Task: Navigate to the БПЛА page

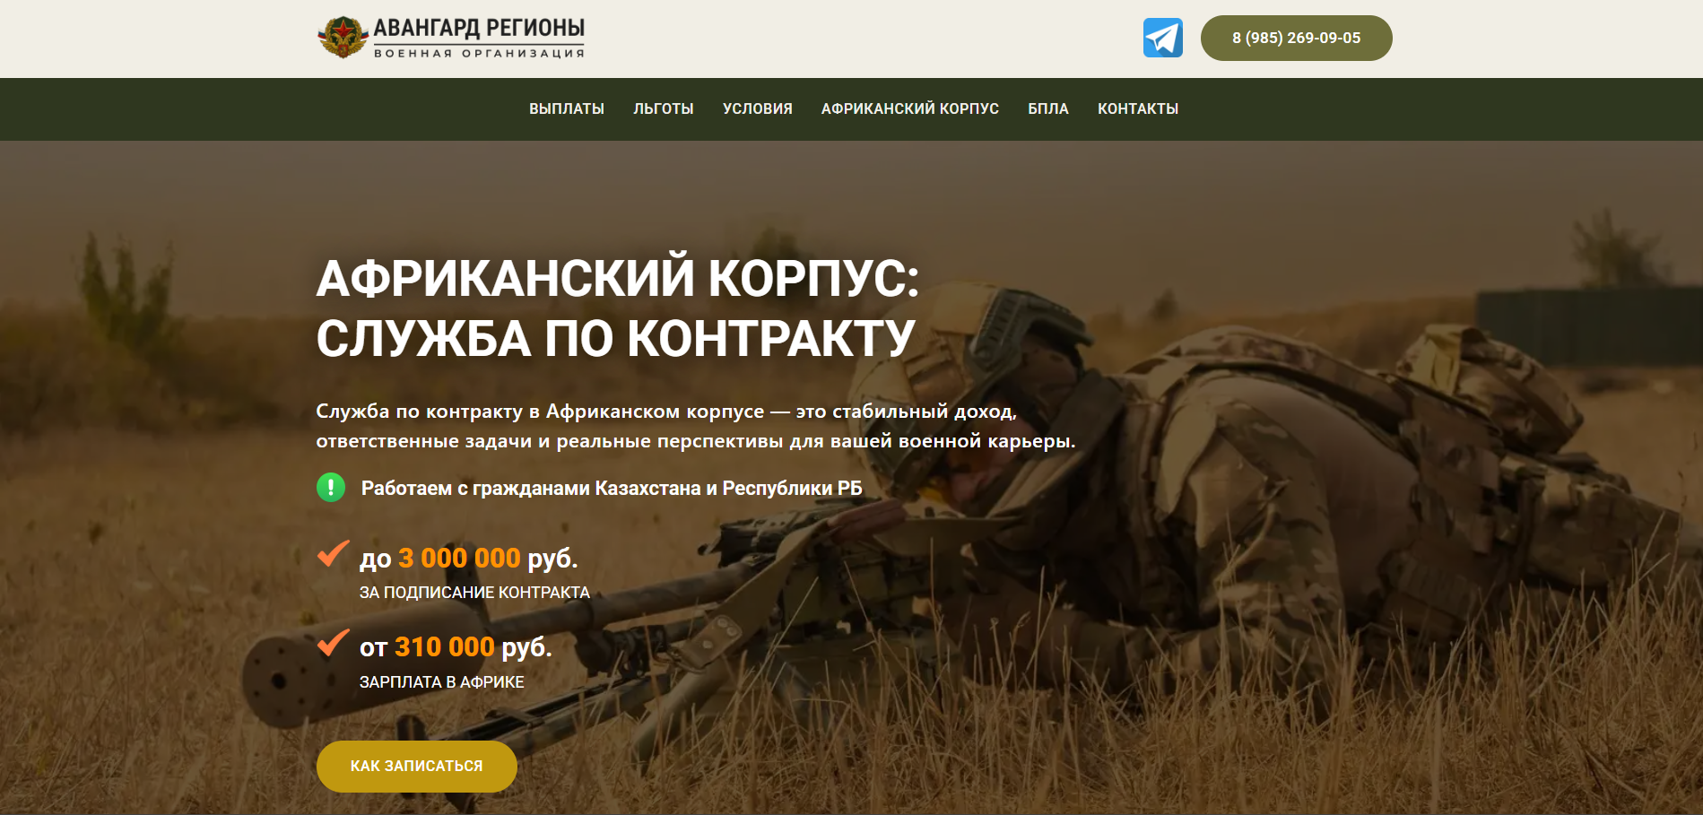Action: [x=1048, y=108]
